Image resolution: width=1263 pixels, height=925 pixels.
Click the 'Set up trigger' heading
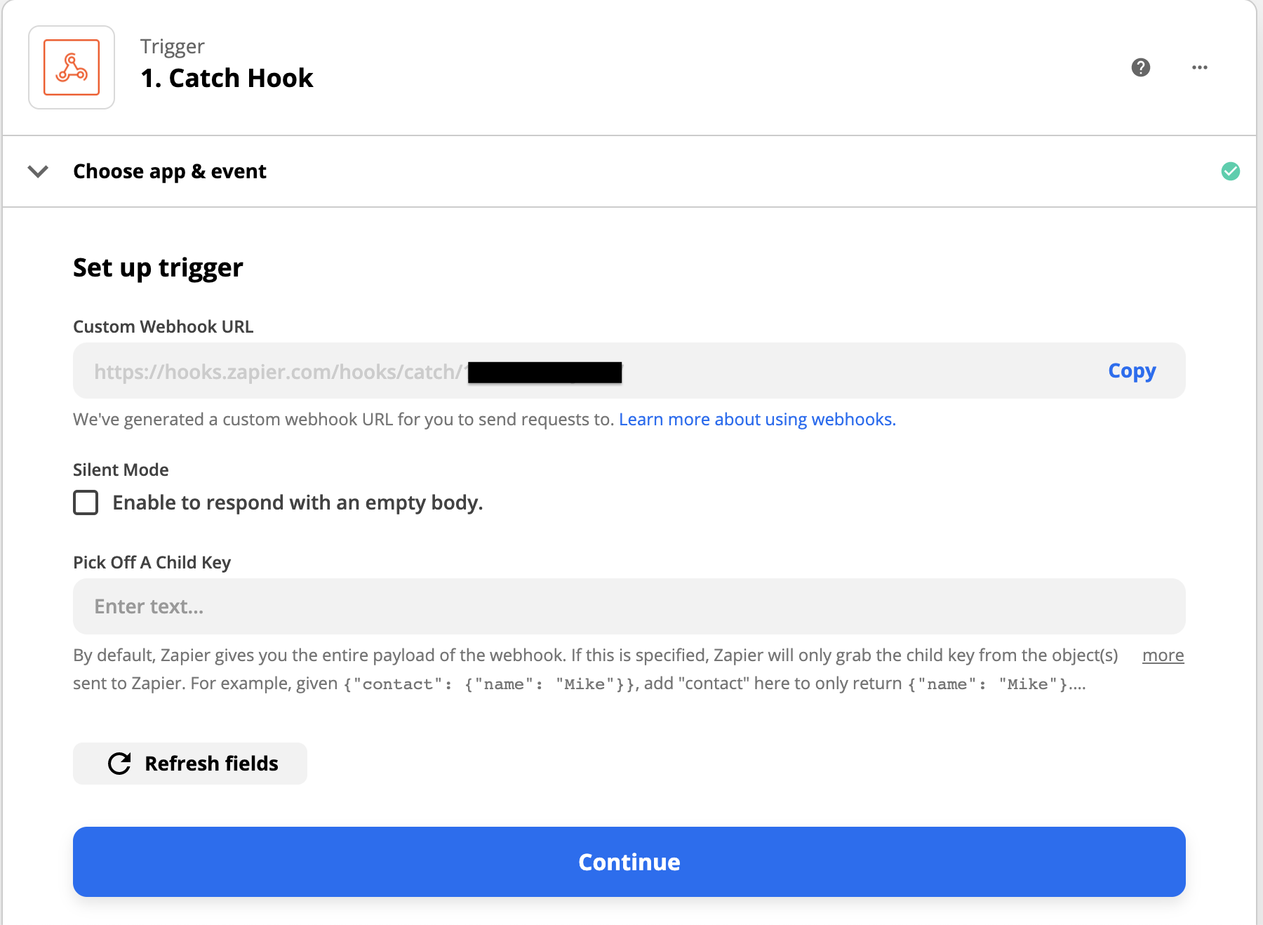pyautogui.click(x=158, y=268)
